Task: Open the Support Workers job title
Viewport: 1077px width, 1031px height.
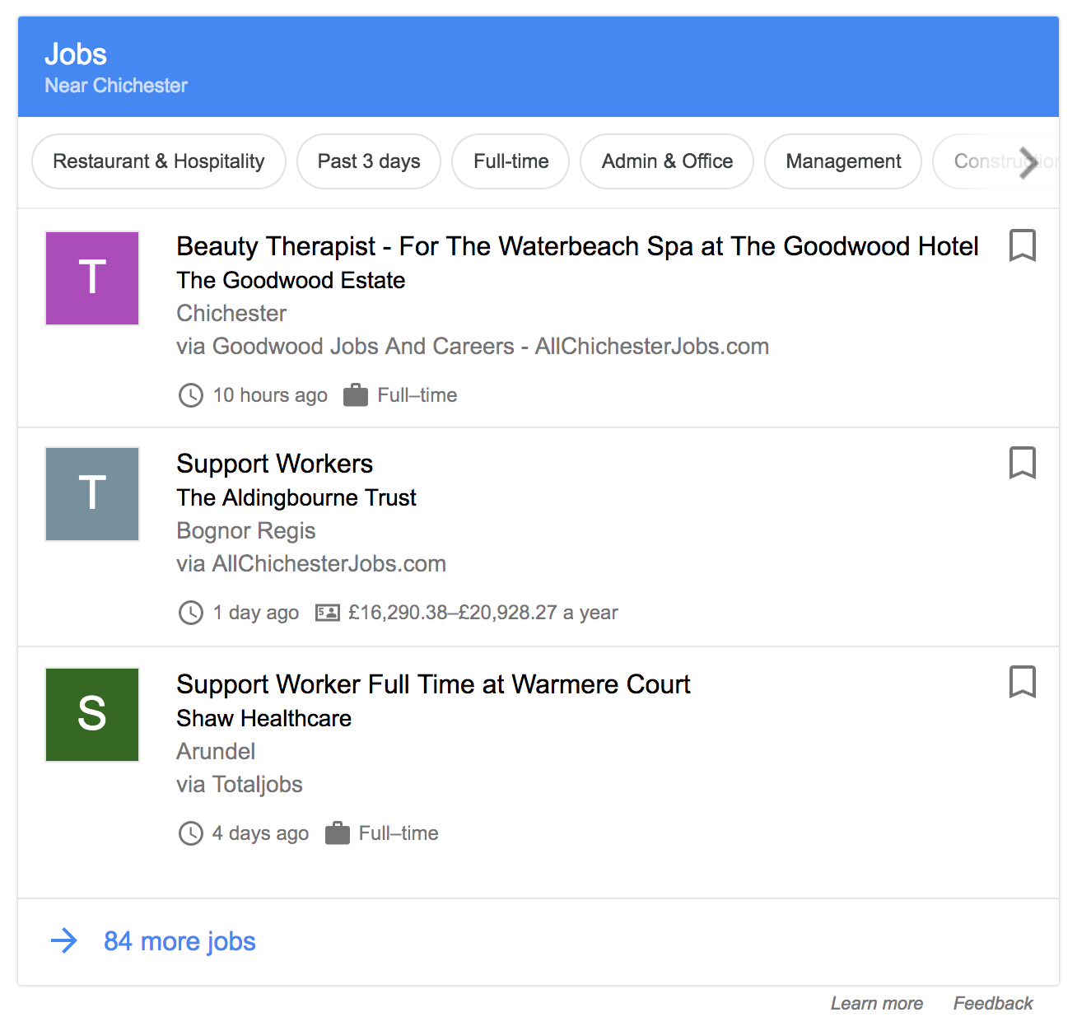Action: pyautogui.click(x=274, y=464)
